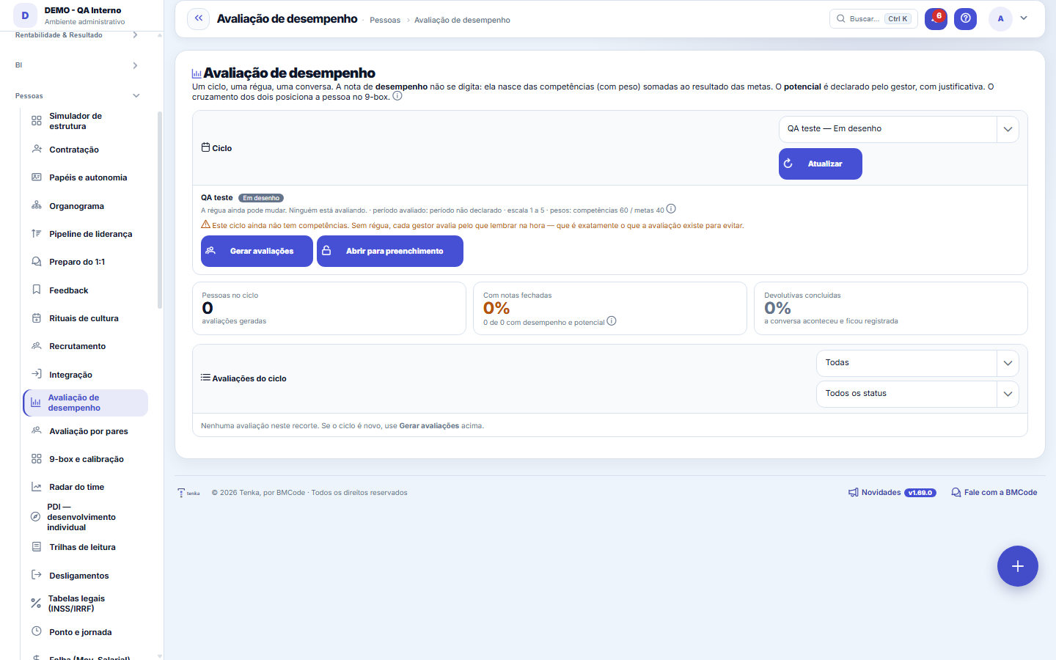Click Gerar avaliações button
This screenshot has height=660, width=1056.
[x=257, y=251]
